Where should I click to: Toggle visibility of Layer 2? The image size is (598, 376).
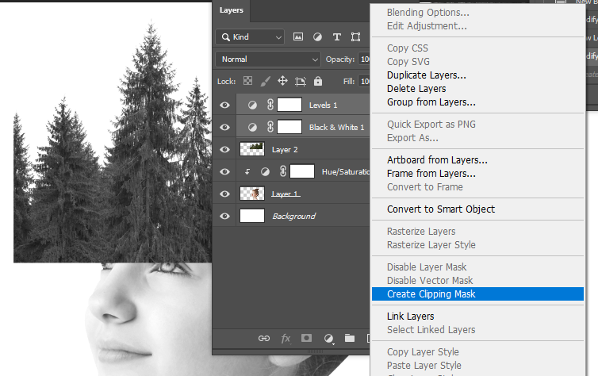[224, 149]
